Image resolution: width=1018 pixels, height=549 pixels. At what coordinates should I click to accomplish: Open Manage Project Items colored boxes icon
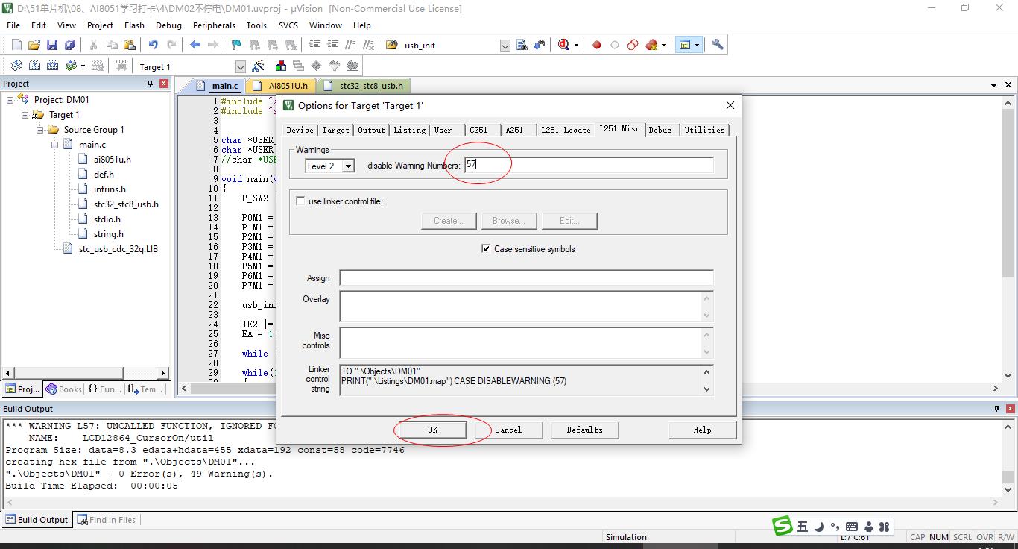281,66
